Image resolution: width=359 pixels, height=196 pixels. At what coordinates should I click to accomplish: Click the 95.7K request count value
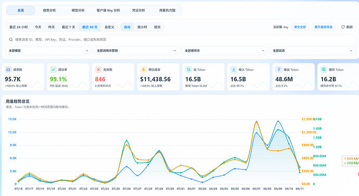click(12, 79)
